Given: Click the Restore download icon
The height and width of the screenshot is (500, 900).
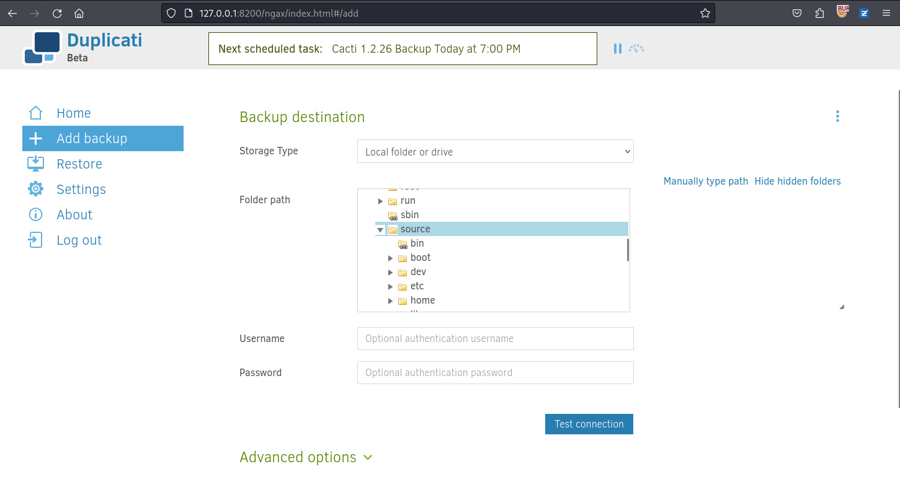Looking at the screenshot, I should [35, 164].
